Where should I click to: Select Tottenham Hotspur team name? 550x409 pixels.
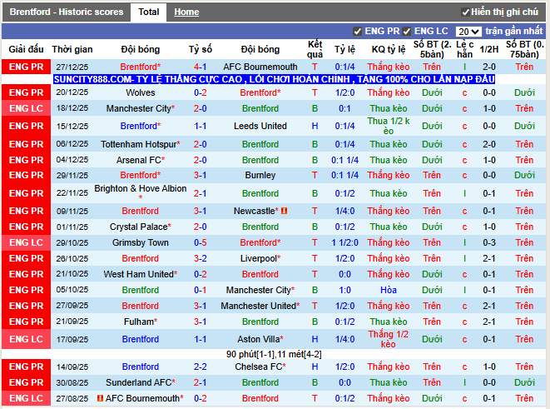pyautogui.click(x=141, y=144)
